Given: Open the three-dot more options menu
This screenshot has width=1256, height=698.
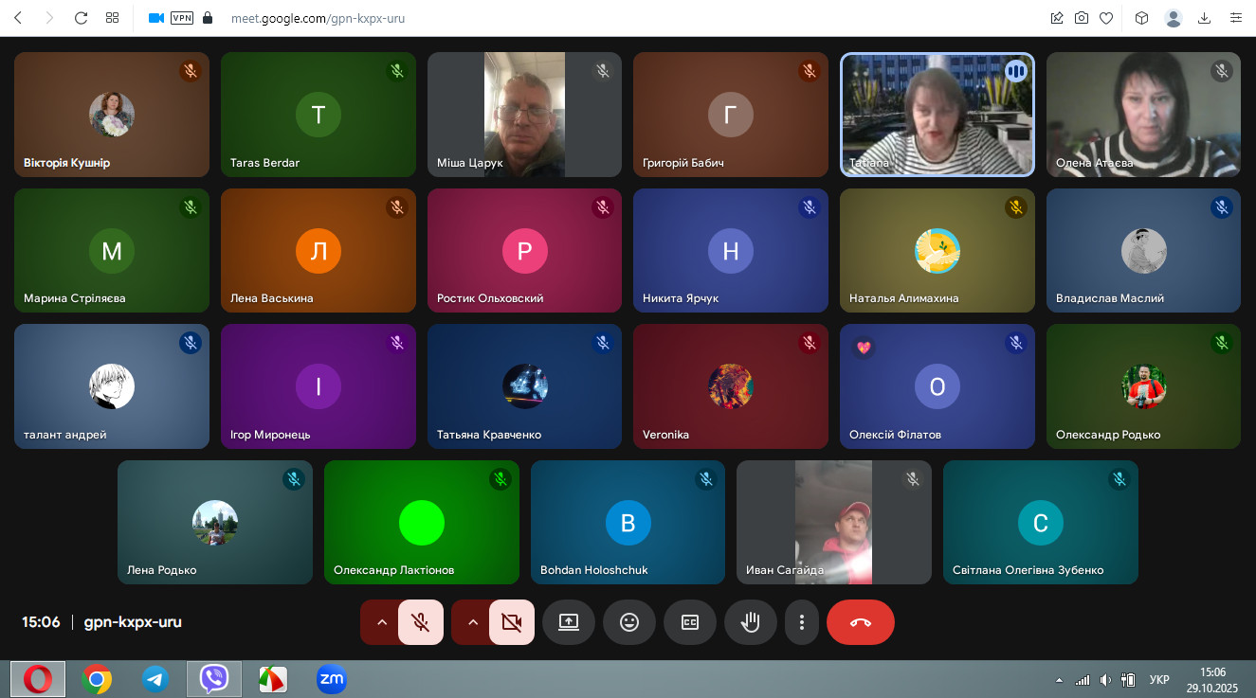Looking at the screenshot, I should [802, 622].
